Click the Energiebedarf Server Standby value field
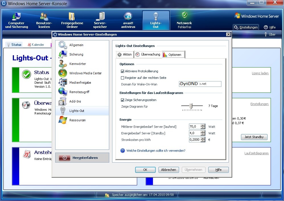The width and height of the screenshot is (284, 201). [x=195, y=133]
